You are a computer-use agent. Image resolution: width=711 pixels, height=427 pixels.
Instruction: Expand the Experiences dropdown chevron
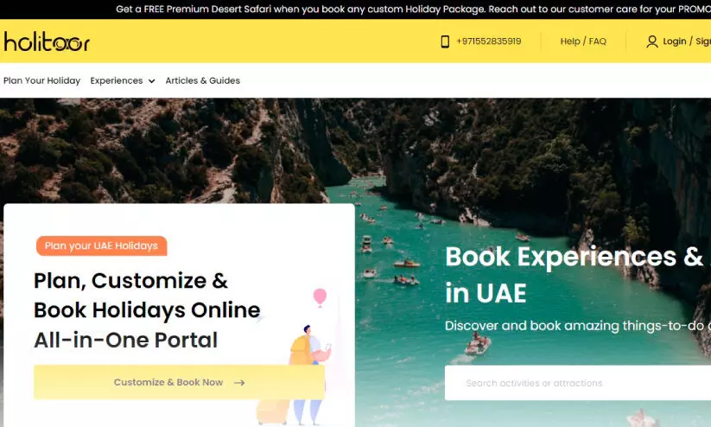151,80
